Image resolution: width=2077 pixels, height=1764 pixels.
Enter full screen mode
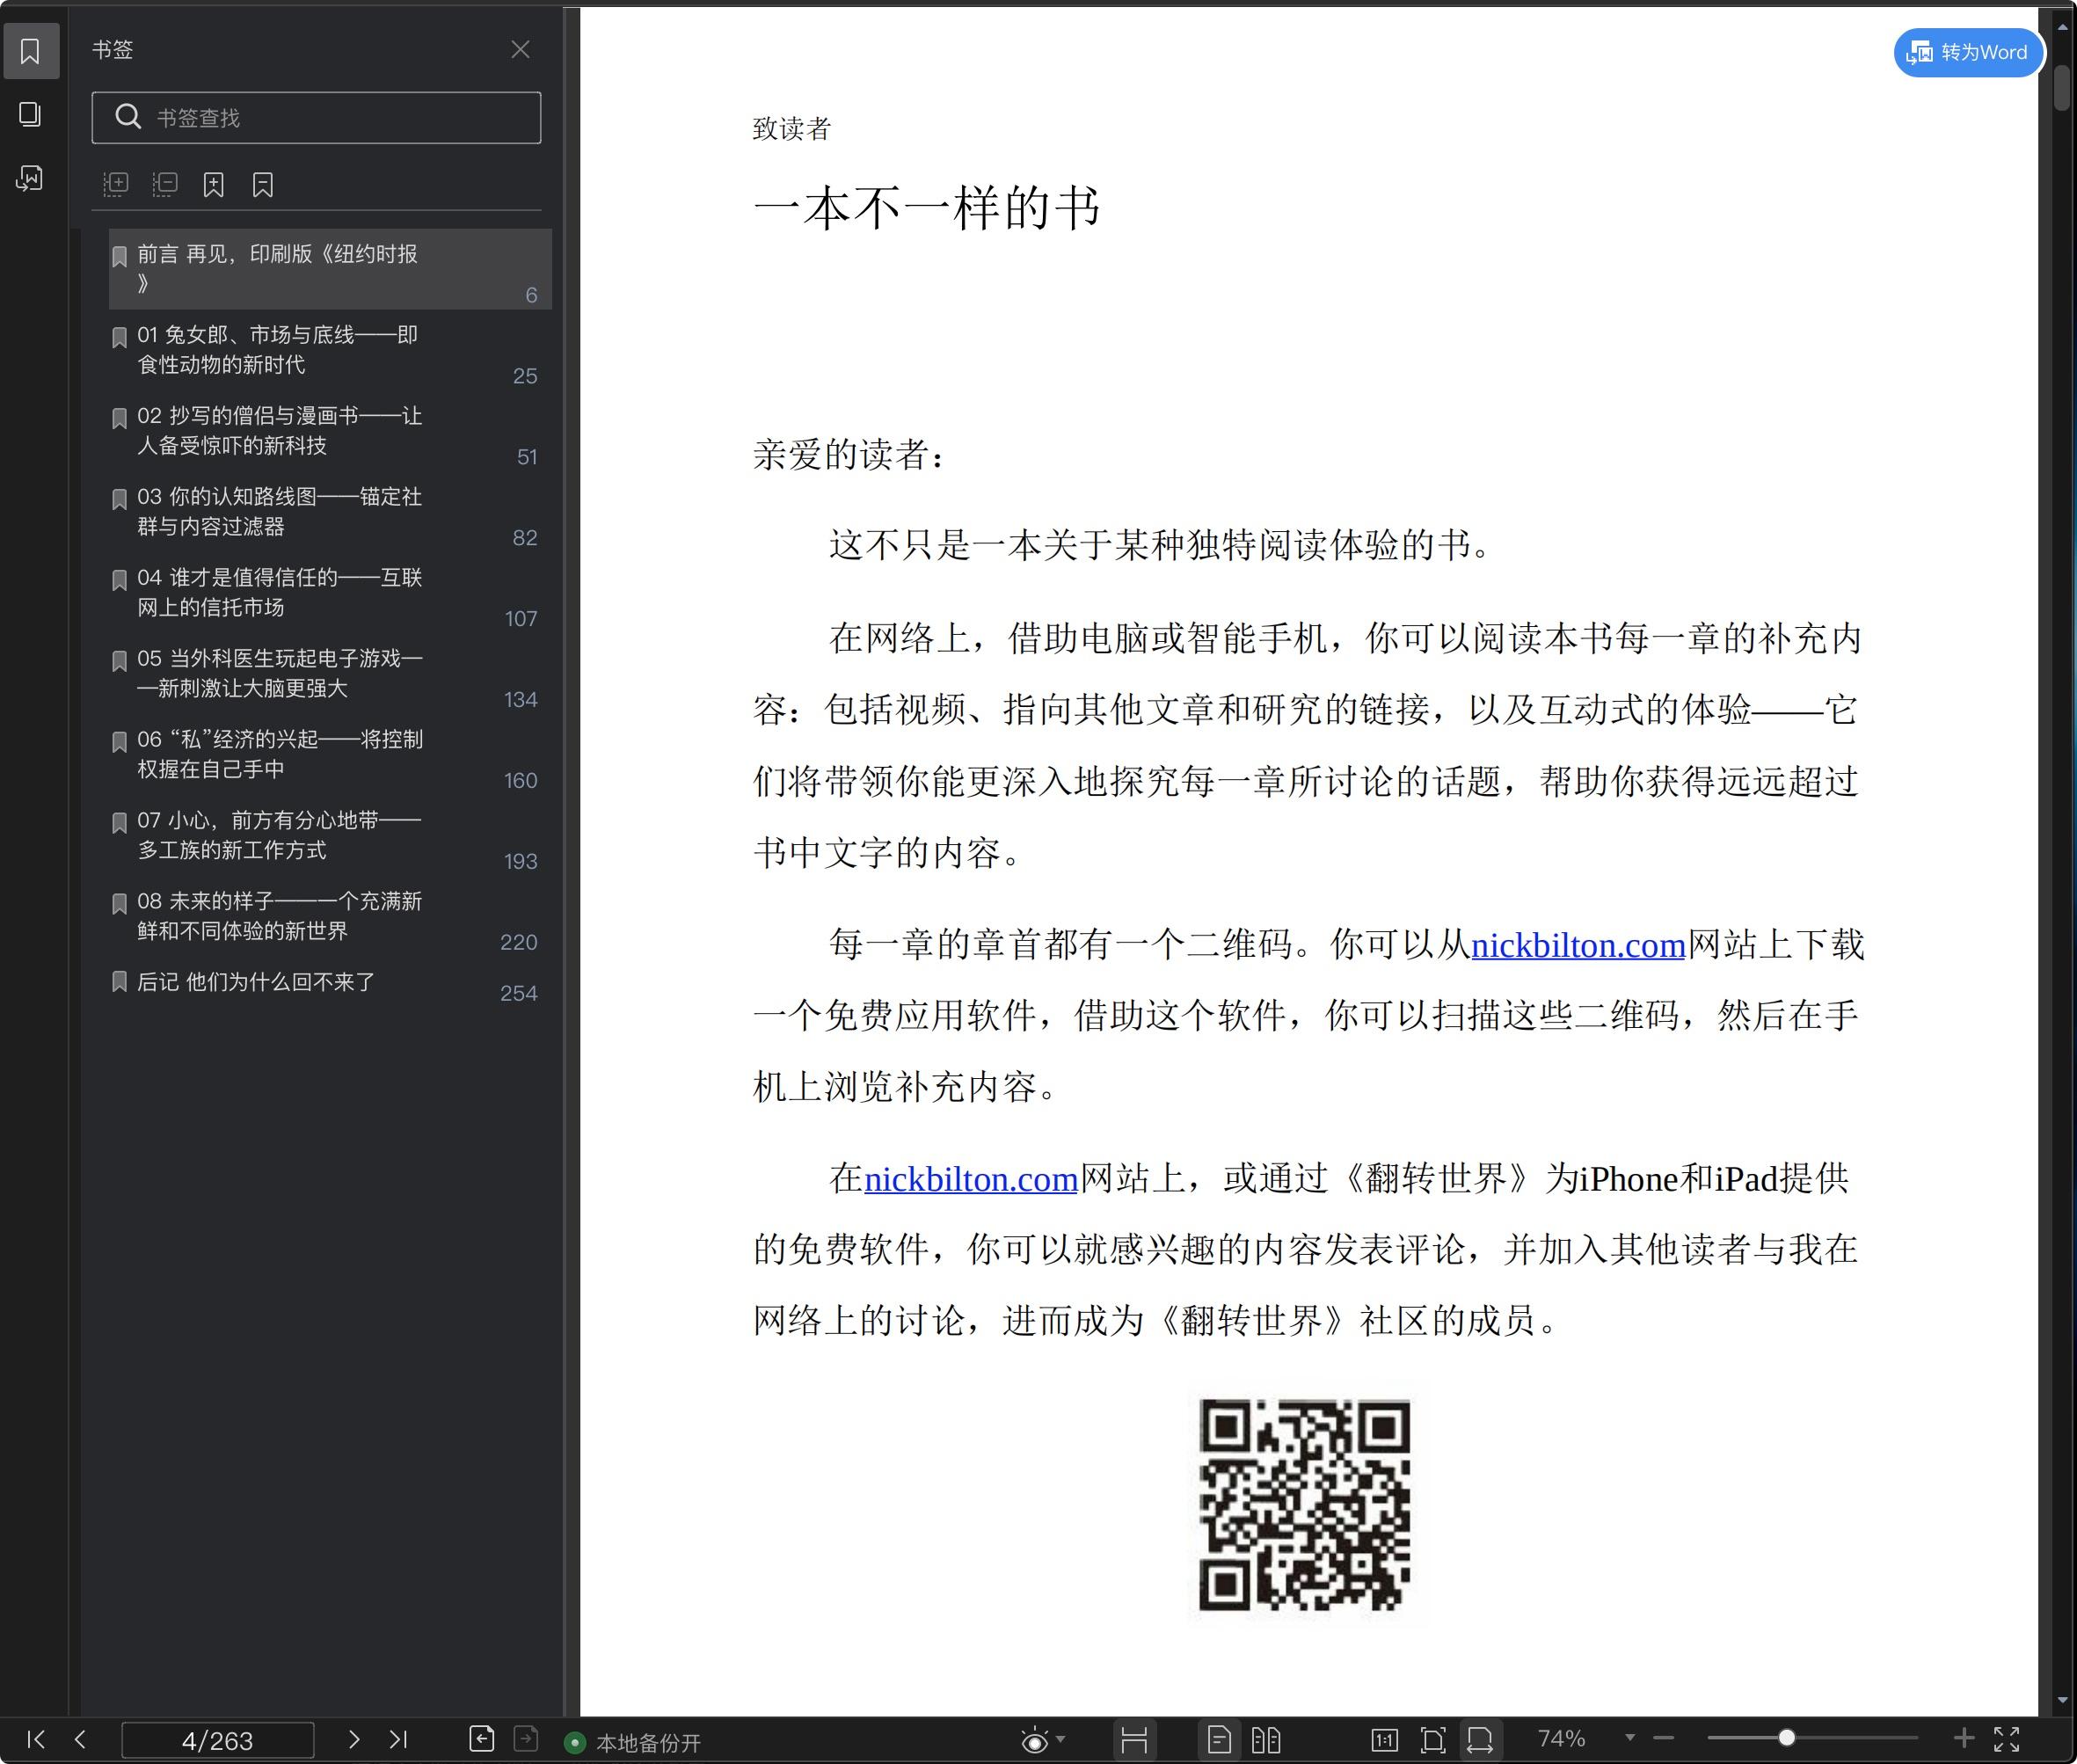pyautogui.click(x=2006, y=1739)
